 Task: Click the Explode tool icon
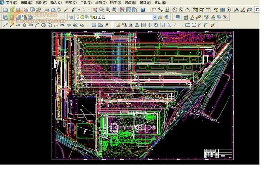(213, 25)
